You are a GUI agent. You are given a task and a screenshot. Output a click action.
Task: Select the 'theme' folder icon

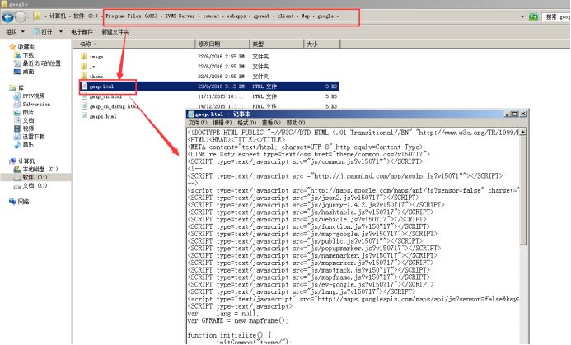click(84, 76)
